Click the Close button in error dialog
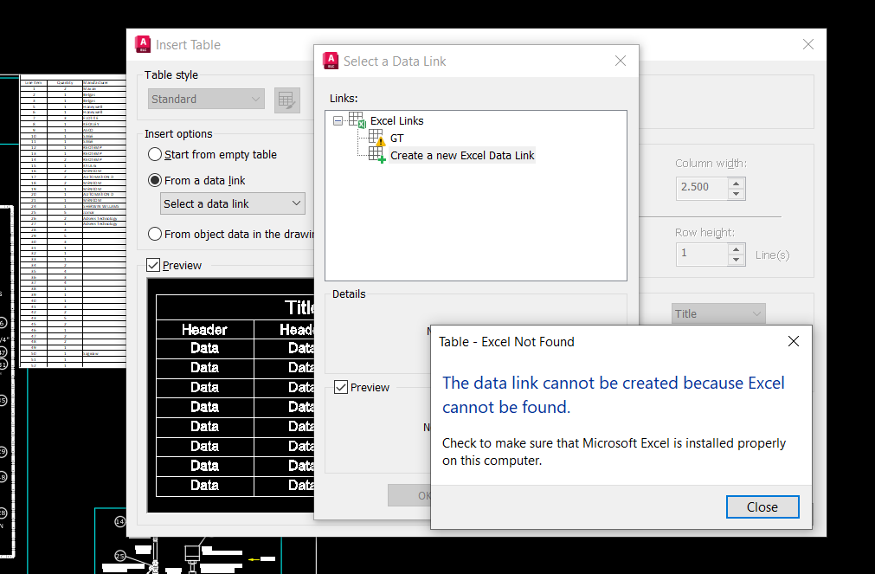This screenshot has width=875, height=574. 762,507
